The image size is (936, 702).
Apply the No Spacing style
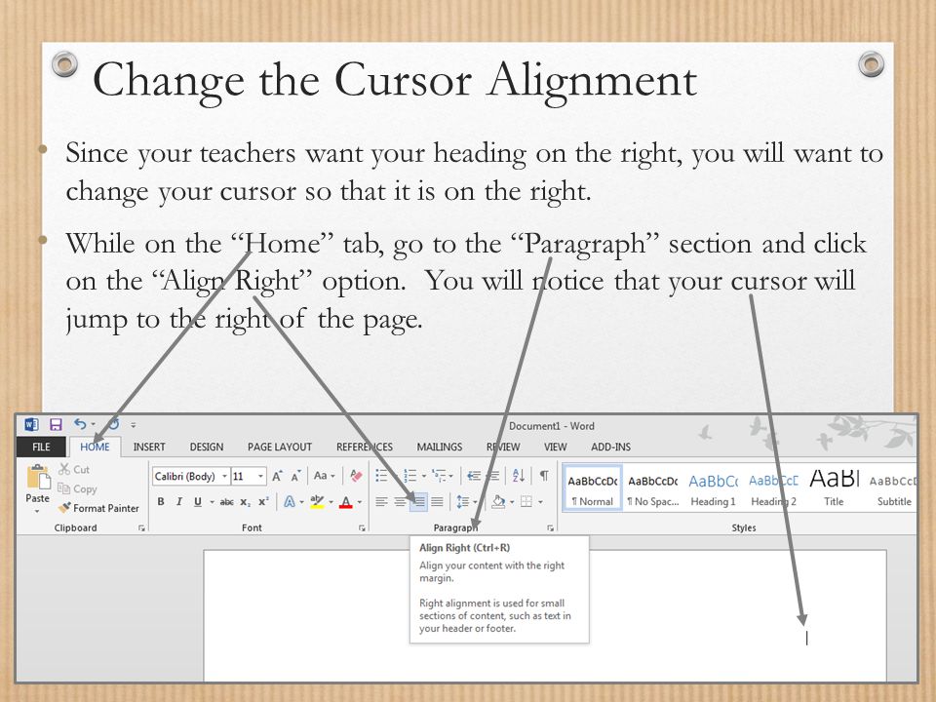point(653,488)
